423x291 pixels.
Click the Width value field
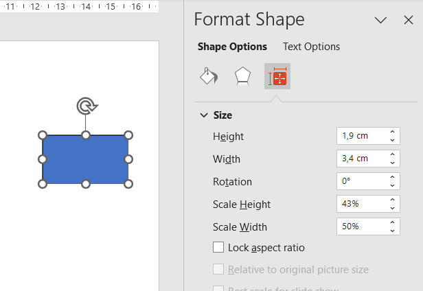pyautogui.click(x=361, y=159)
